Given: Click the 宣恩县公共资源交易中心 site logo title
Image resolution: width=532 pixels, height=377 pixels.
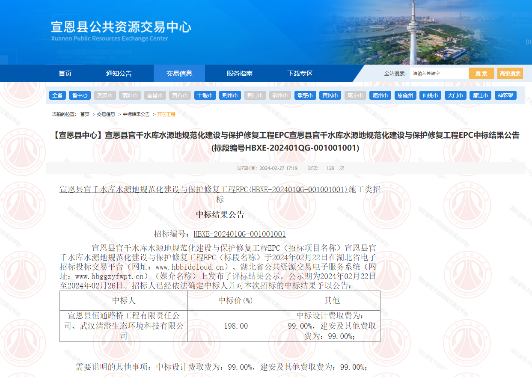Looking at the screenshot, I should pos(121,27).
